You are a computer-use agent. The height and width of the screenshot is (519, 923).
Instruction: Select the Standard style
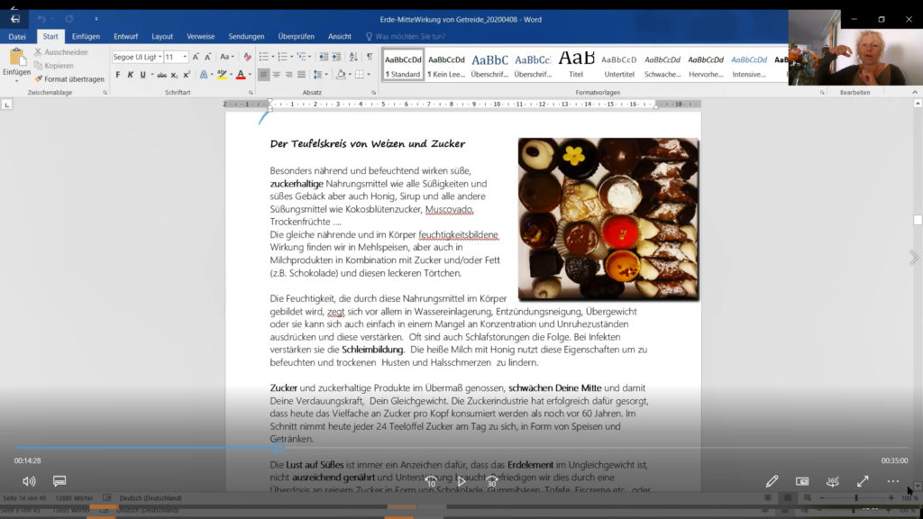coord(403,65)
